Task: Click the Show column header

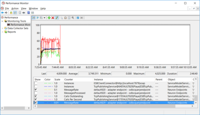Action: click(38, 79)
